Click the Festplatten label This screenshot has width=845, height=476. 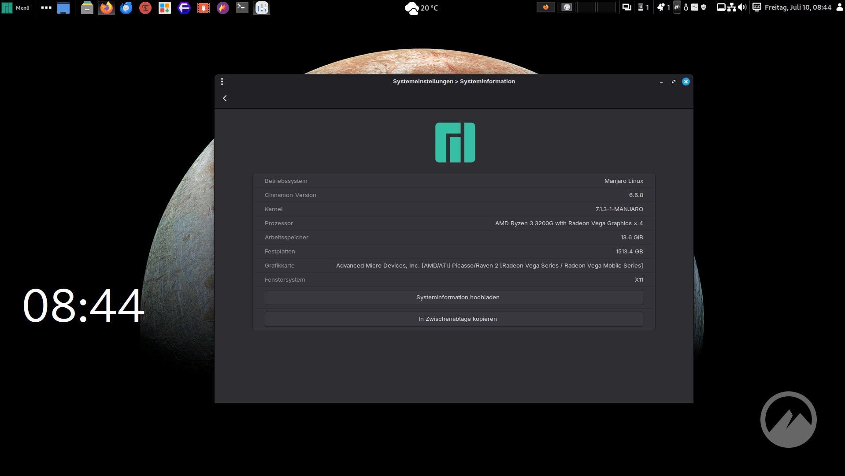pyautogui.click(x=280, y=252)
